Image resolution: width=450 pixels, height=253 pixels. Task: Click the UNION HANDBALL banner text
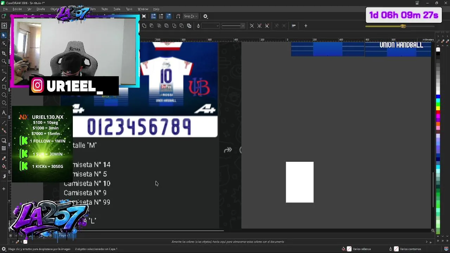coord(401,45)
